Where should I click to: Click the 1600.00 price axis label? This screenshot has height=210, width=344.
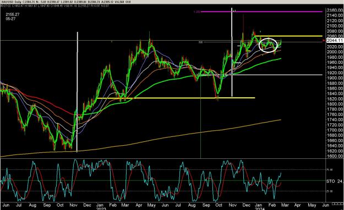pos(335,156)
